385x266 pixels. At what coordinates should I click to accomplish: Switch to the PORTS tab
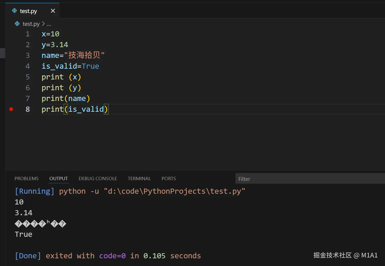click(x=169, y=178)
